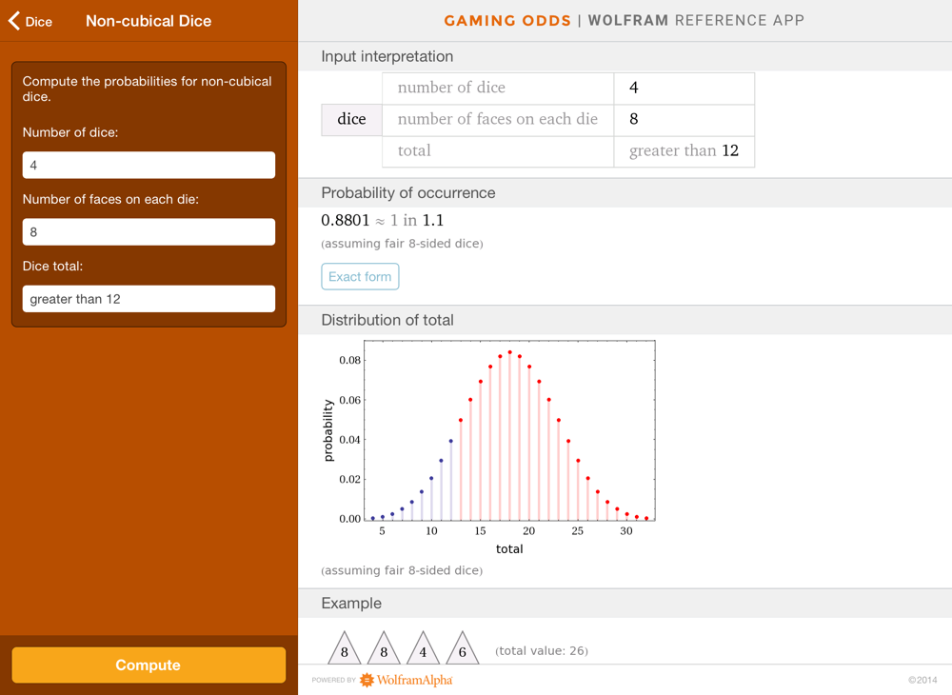
Task: Select the 'Distribution of total' heading
Action: 387,320
